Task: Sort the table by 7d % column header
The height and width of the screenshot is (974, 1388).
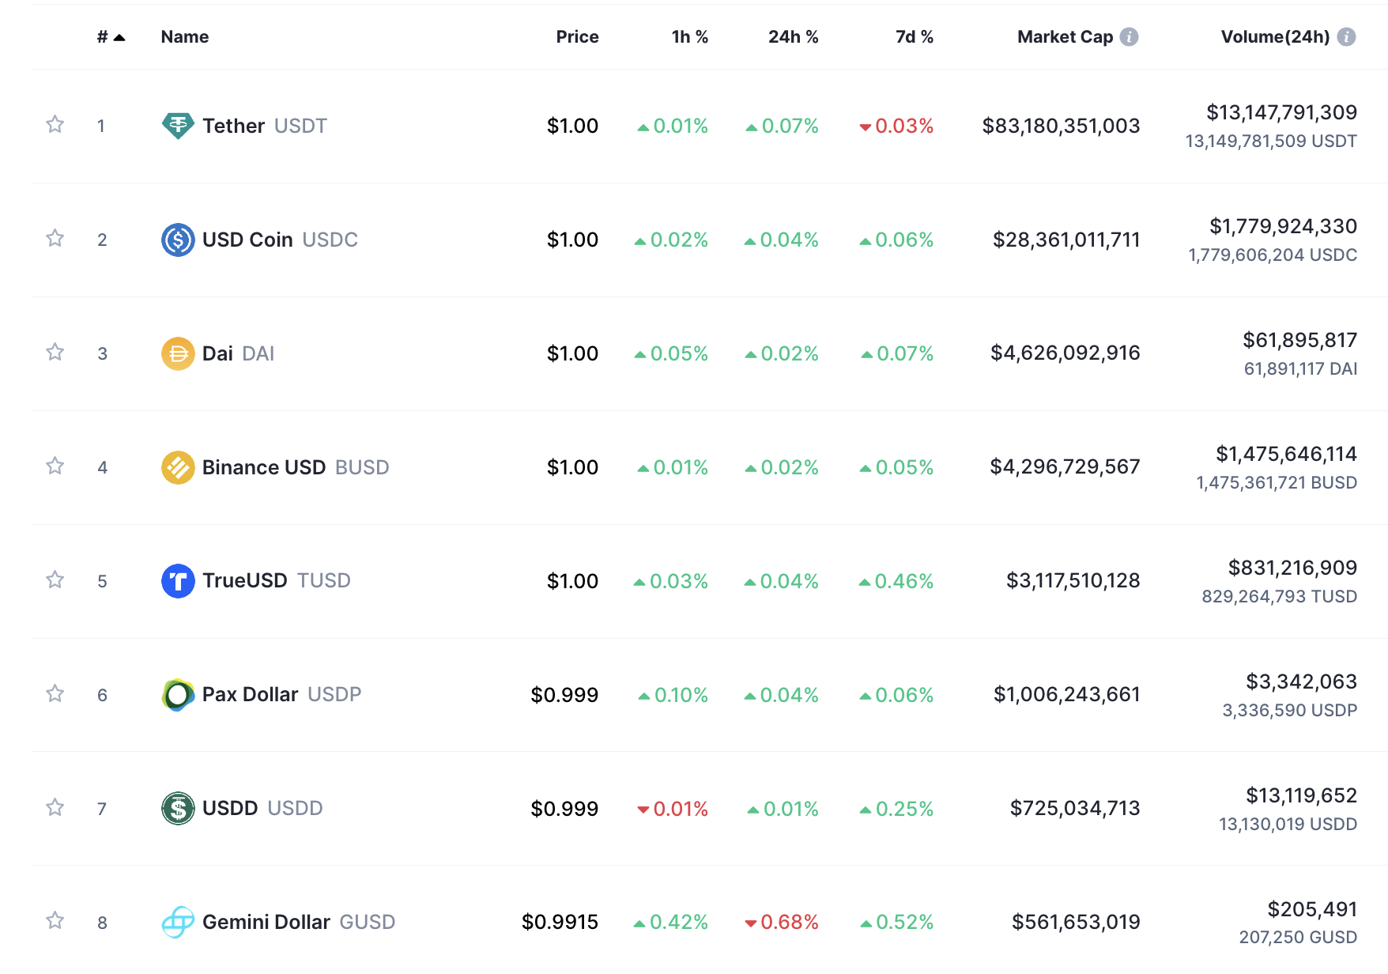Action: tap(914, 37)
